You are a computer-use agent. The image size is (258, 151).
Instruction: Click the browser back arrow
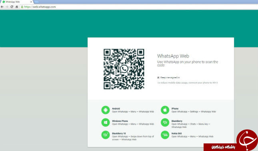point(2,7)
